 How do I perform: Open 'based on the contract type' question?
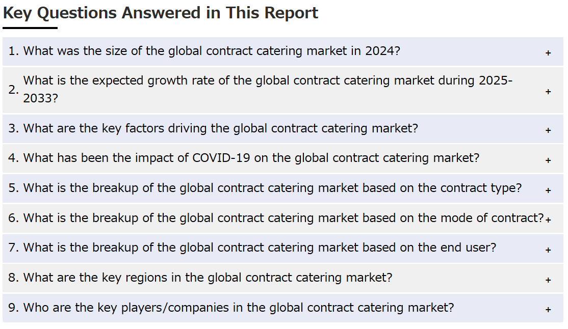(x=283, y=188)
